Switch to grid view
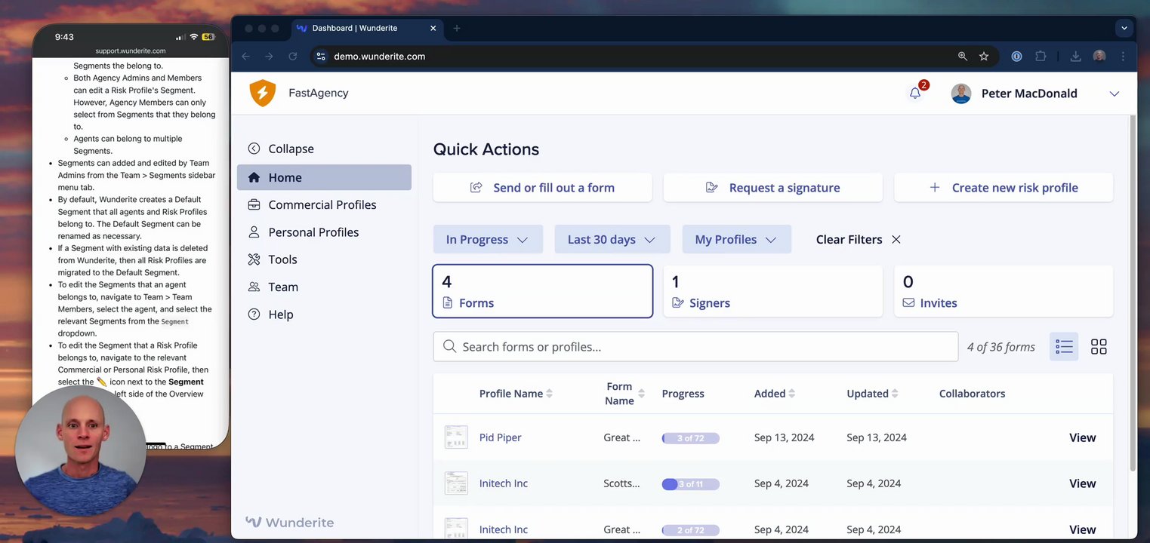This screenshot has height=543, width=1150. click(x=1099, y=347)
